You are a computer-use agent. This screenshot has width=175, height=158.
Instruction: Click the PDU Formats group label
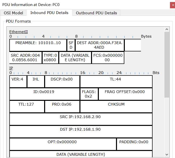click(18, 21)
